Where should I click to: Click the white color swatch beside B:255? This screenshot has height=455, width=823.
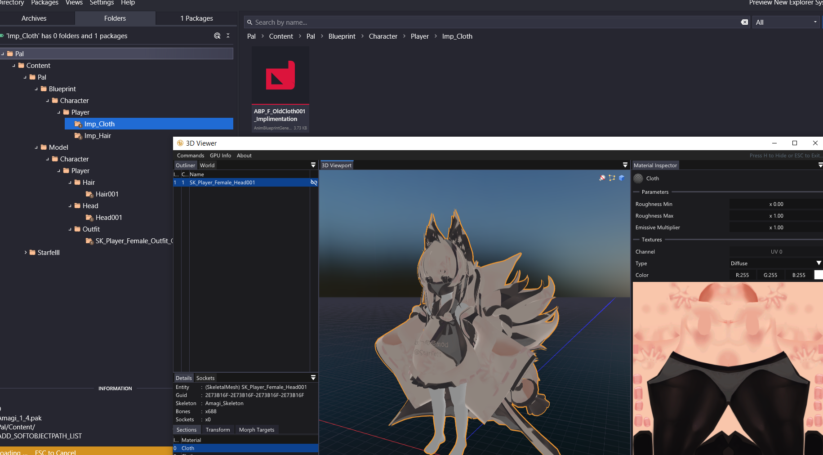[819, 275]
